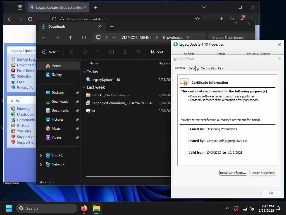Click the Copy icon in Explorer toolbar
Screen dimensions: 286x215
pos(84,52)
